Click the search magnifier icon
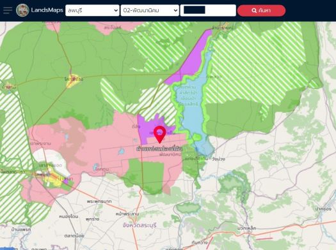336x250 pixels. coord(254,10)
